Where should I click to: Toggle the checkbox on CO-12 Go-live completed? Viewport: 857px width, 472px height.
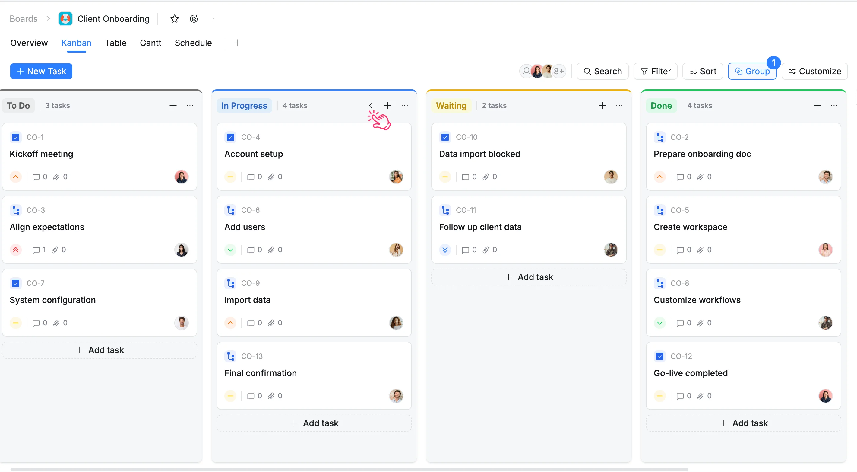[660, 356]
